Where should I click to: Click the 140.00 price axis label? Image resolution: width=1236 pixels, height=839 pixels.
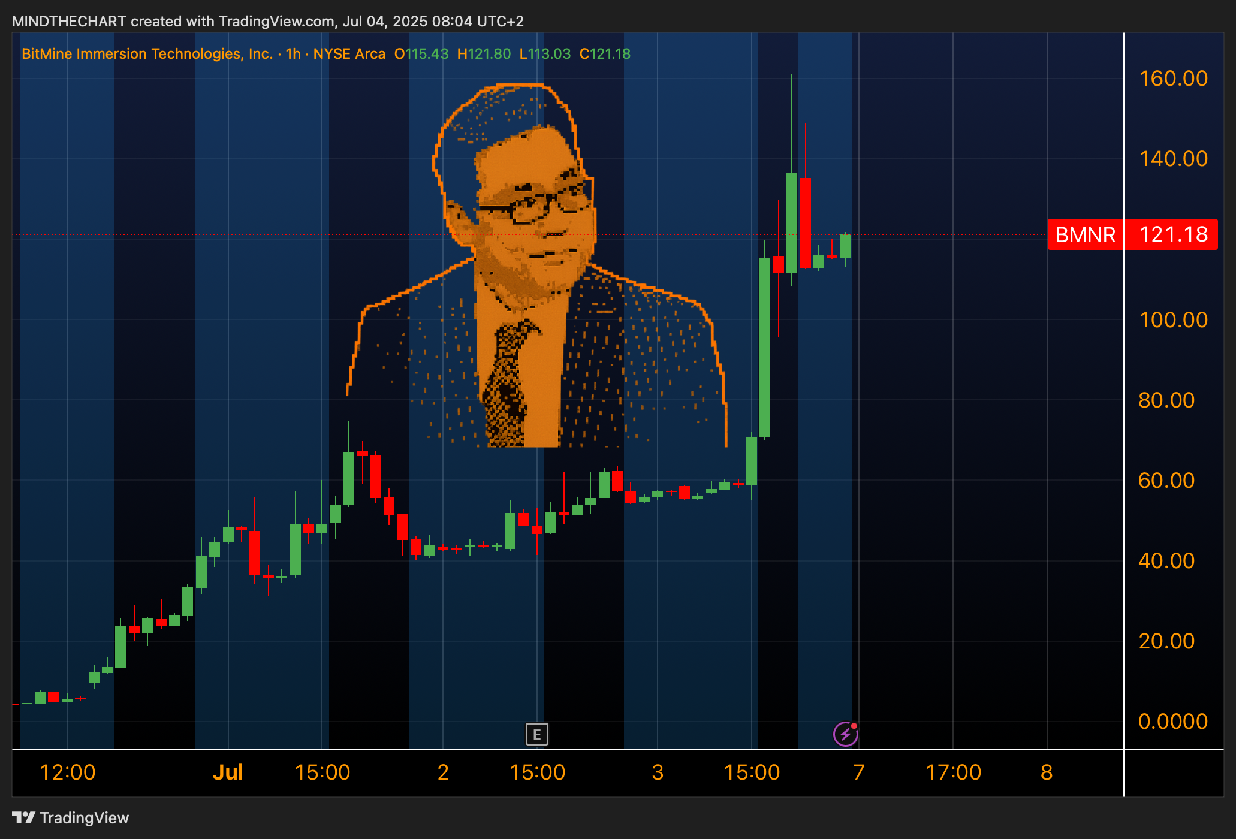click(x=1173, y=159)
